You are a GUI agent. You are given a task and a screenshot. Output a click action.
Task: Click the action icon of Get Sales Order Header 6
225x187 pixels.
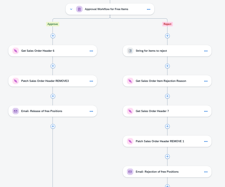[16, 51]
